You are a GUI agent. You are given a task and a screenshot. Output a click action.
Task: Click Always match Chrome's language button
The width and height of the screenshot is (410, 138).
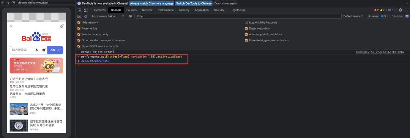click(x=151, y=3)
